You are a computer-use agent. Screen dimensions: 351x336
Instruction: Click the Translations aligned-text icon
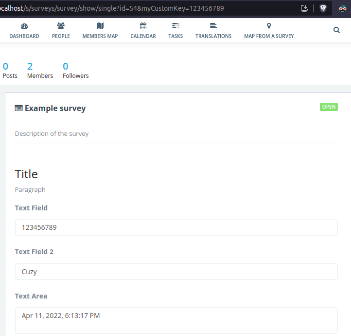(x=213, y=26)
